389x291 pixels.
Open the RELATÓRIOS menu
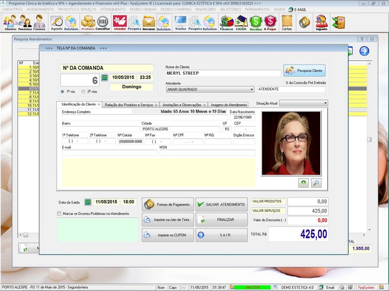click(230, 9)
